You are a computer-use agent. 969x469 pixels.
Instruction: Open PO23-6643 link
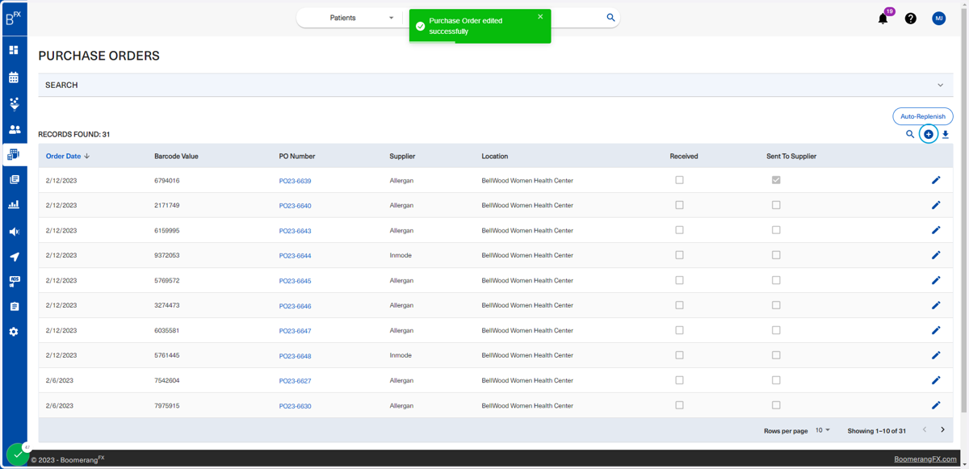click(x=295, y=231)
